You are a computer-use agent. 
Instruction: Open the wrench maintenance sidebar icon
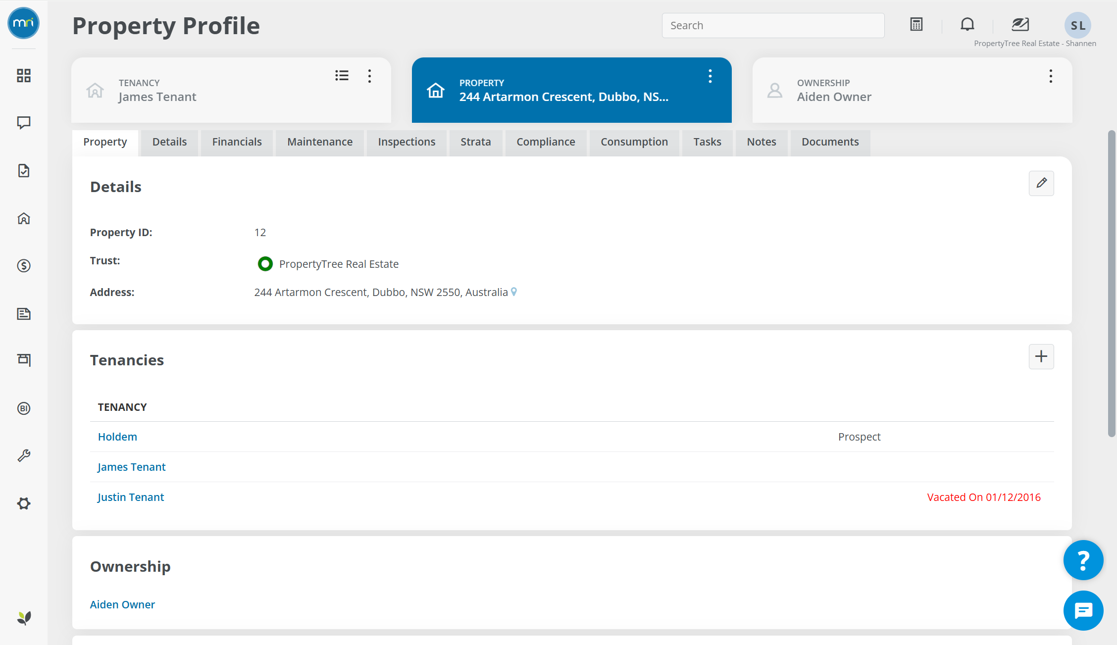coord(24,455)
